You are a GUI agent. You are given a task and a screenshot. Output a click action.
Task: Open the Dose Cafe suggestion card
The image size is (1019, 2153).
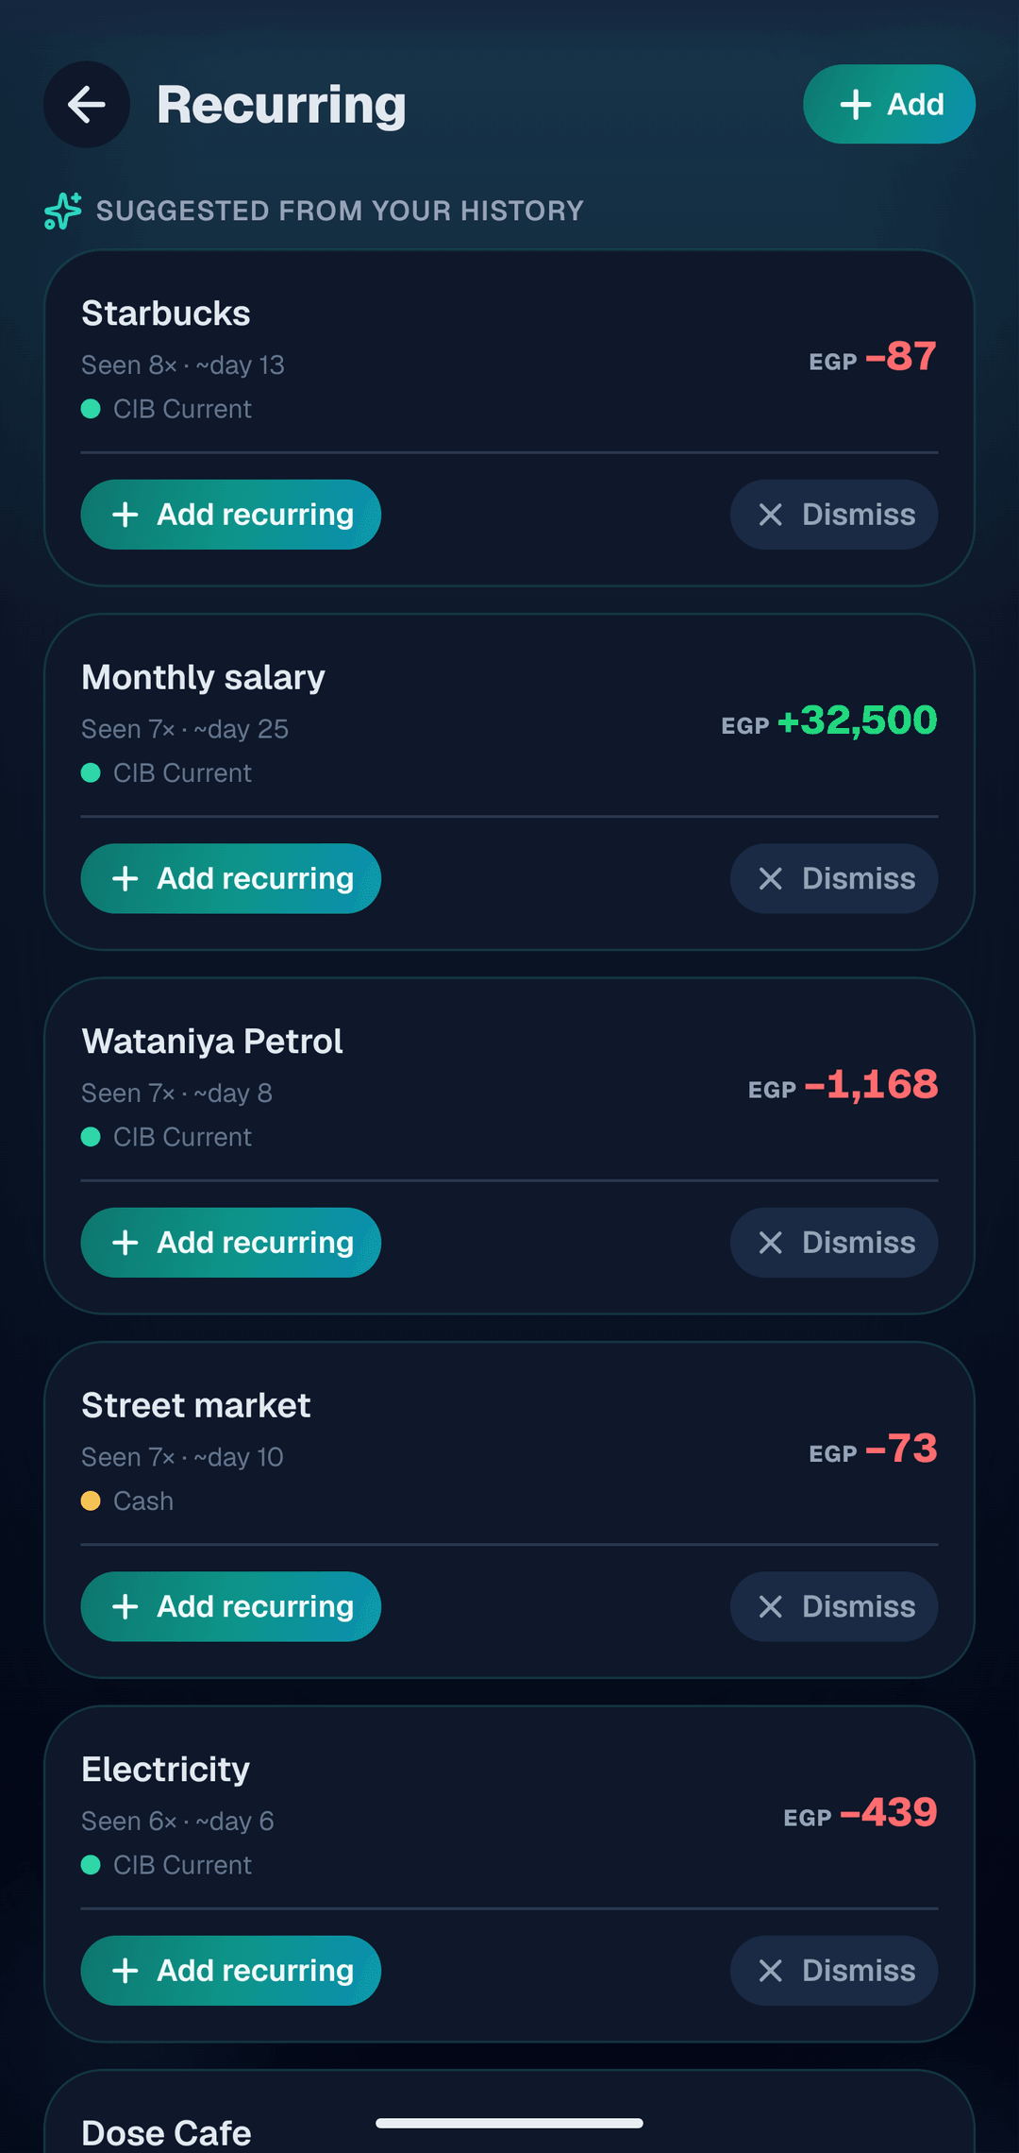509,2111
